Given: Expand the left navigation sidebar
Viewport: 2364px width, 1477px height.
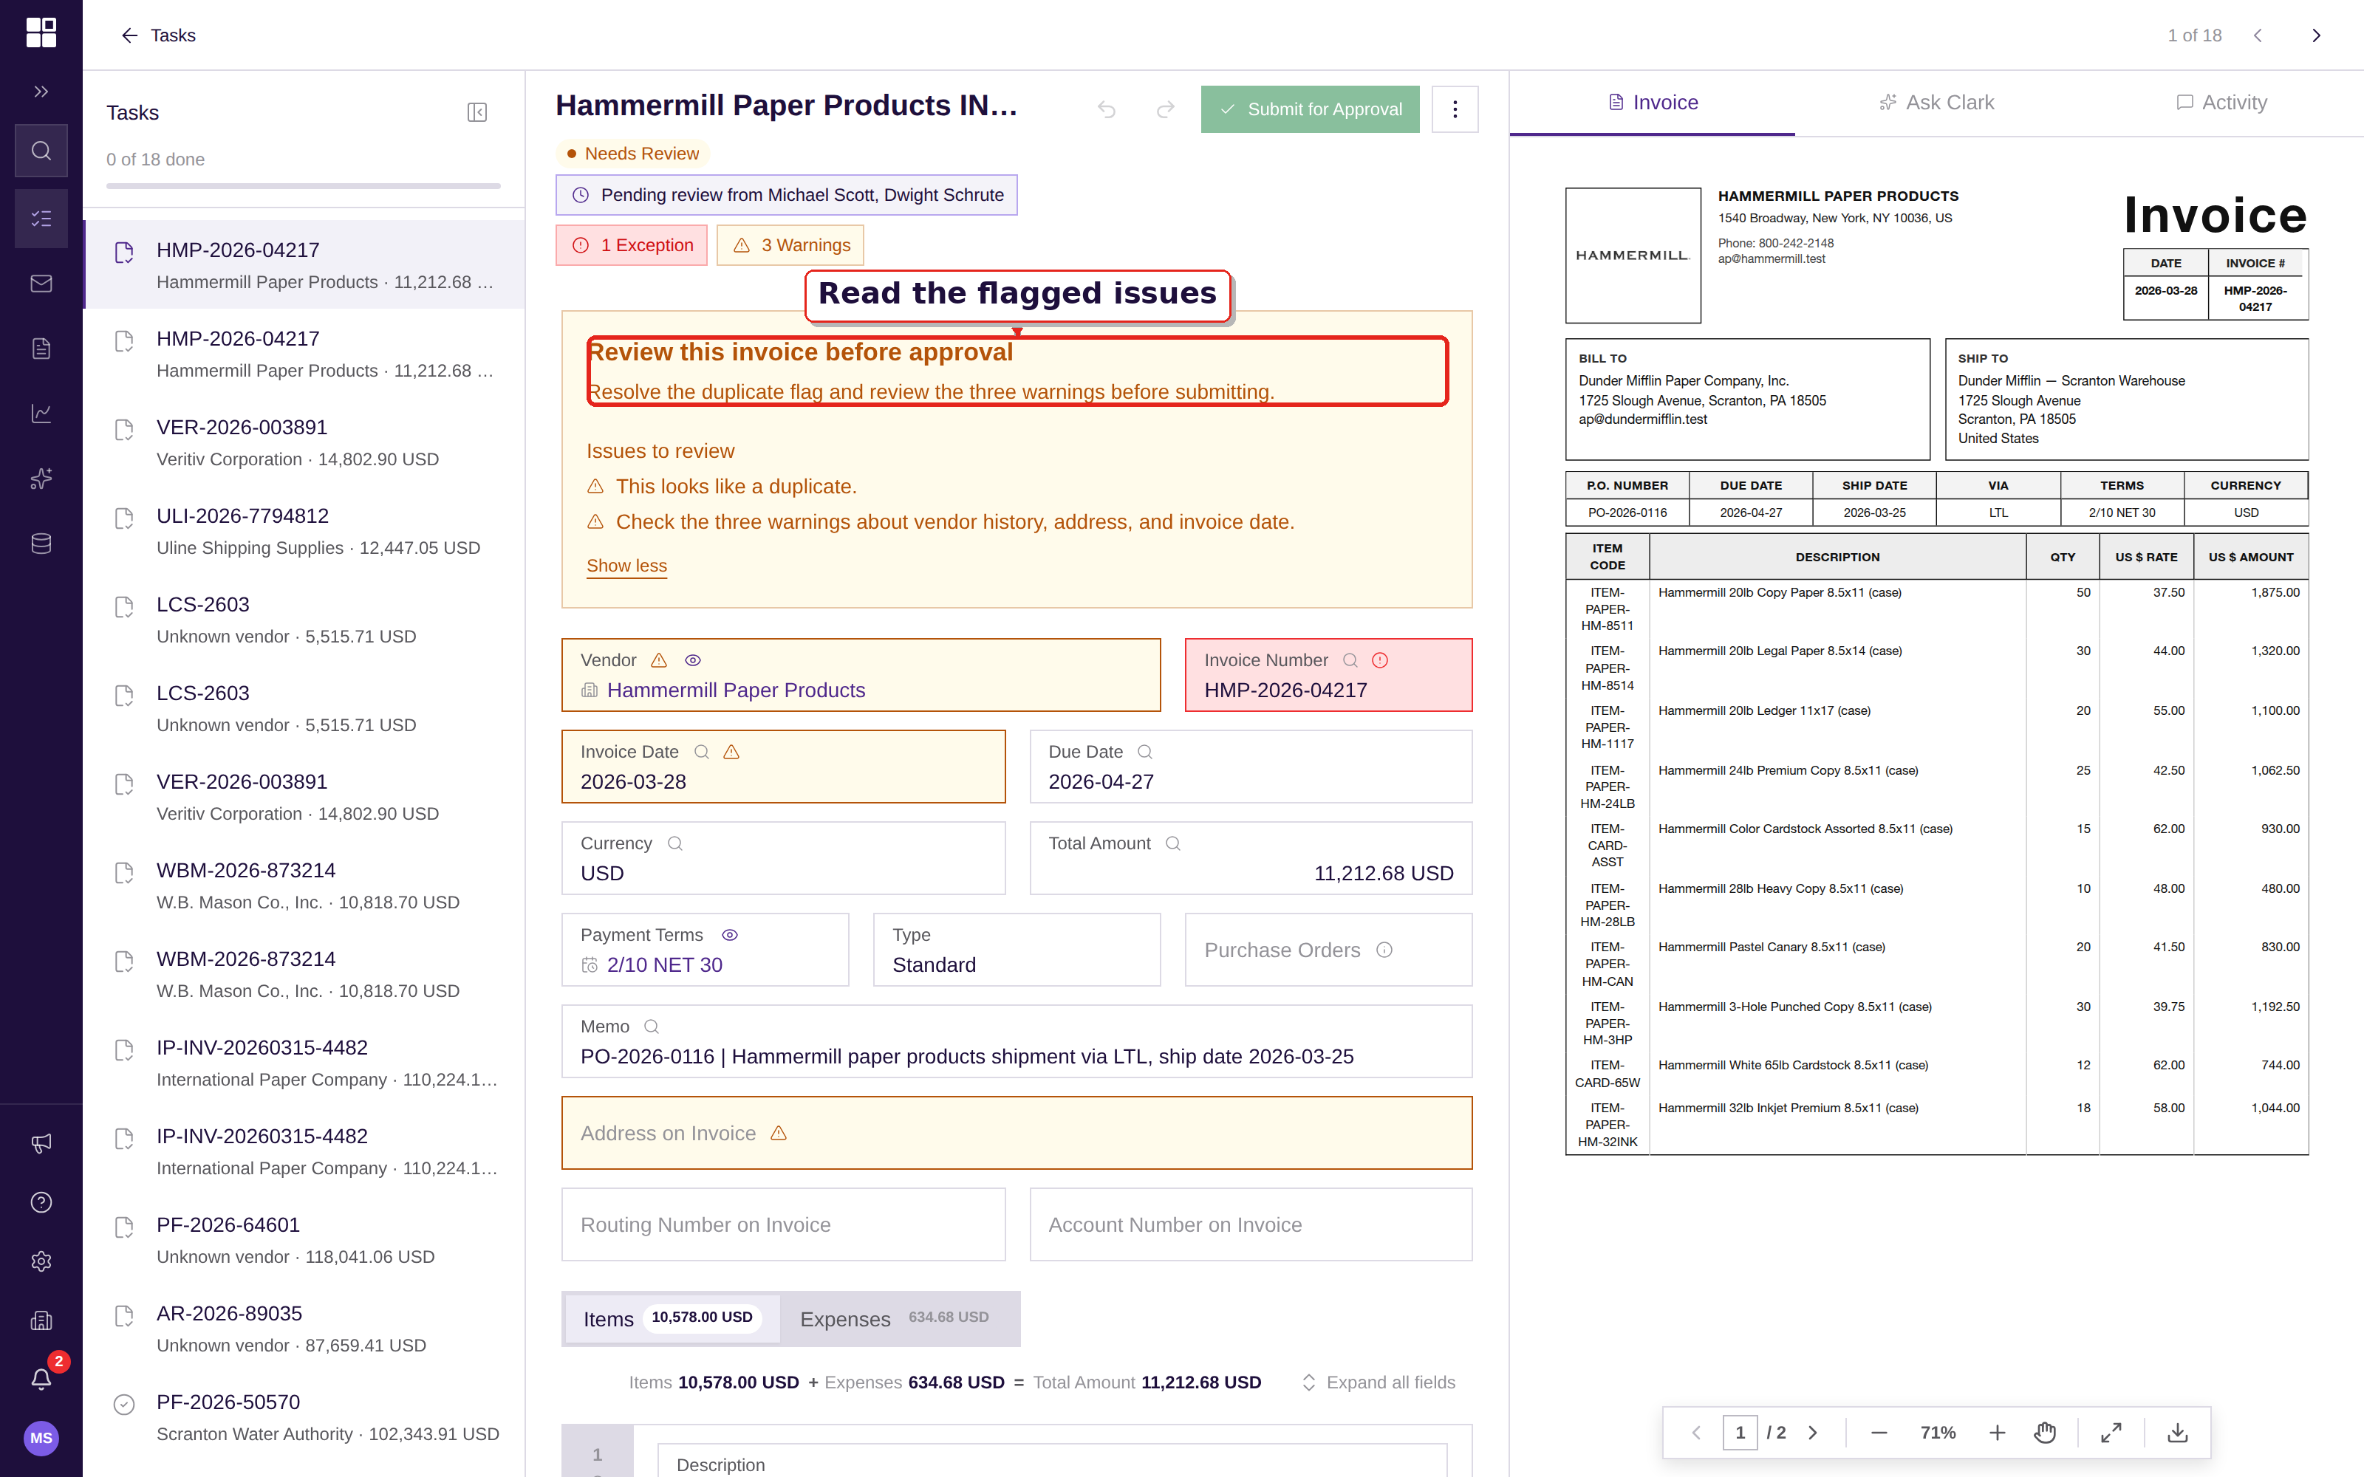Looking at the screenshot, I should (x=41, y=92).
